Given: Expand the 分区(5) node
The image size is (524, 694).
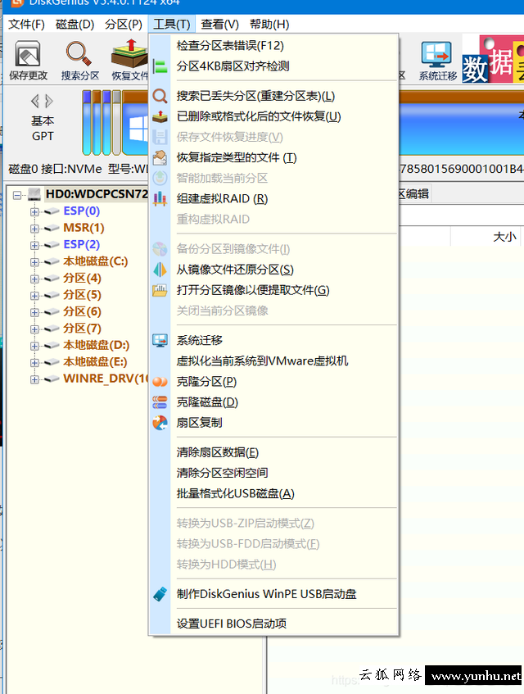Looking at the screenshot, I should tap(34, 296).
